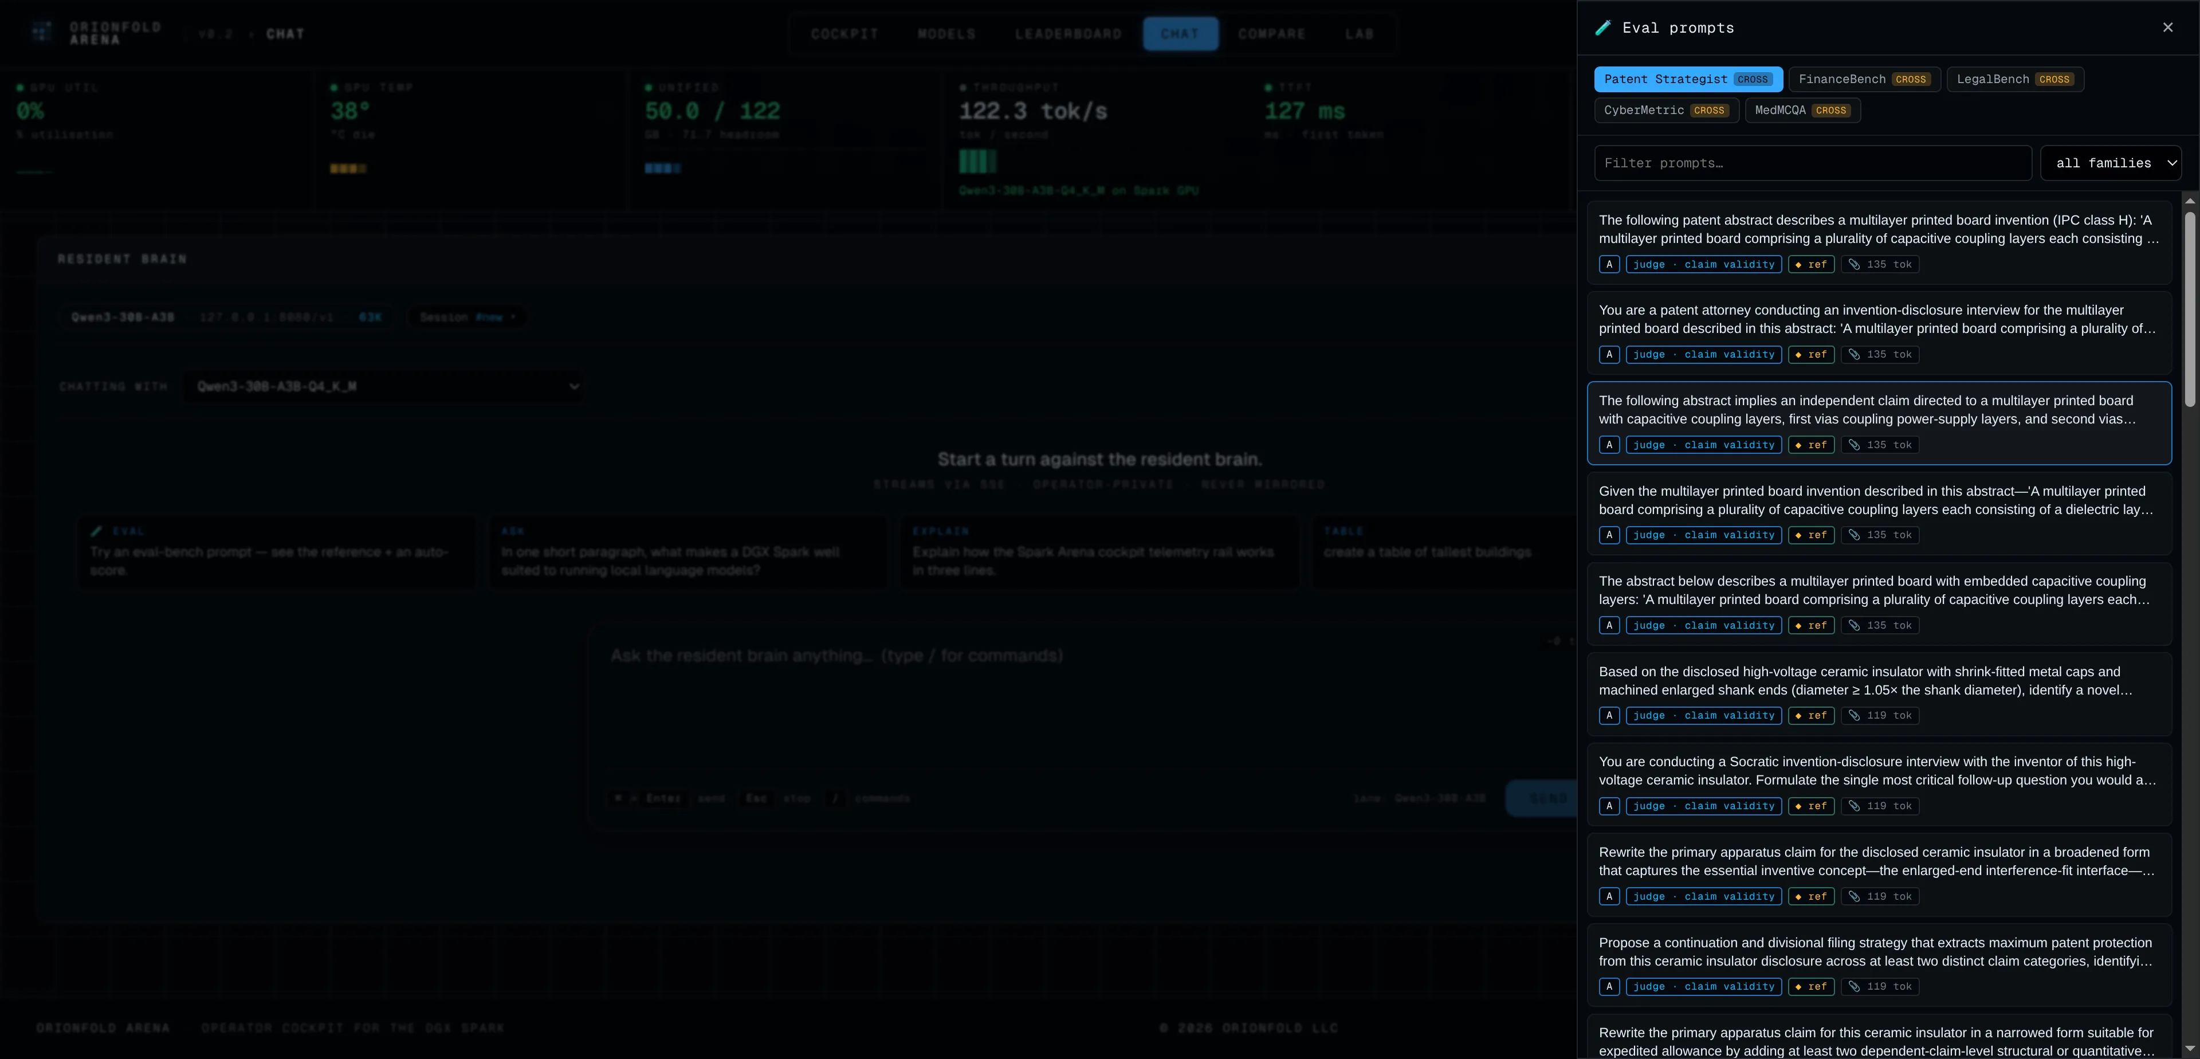2200x1059 pixels.
Task: Click the ASK suggestion card about DGX Spark
Action: pos(687,552)
